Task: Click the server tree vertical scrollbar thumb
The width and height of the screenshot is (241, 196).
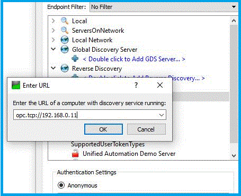Action: (x=234, y=84)
